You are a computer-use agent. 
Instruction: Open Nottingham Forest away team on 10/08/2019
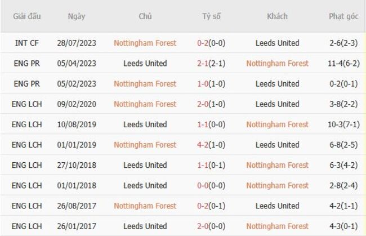[277, 124]
